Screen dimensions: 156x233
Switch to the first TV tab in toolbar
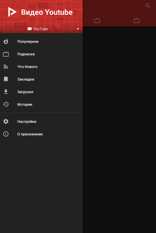pos(97,20)
